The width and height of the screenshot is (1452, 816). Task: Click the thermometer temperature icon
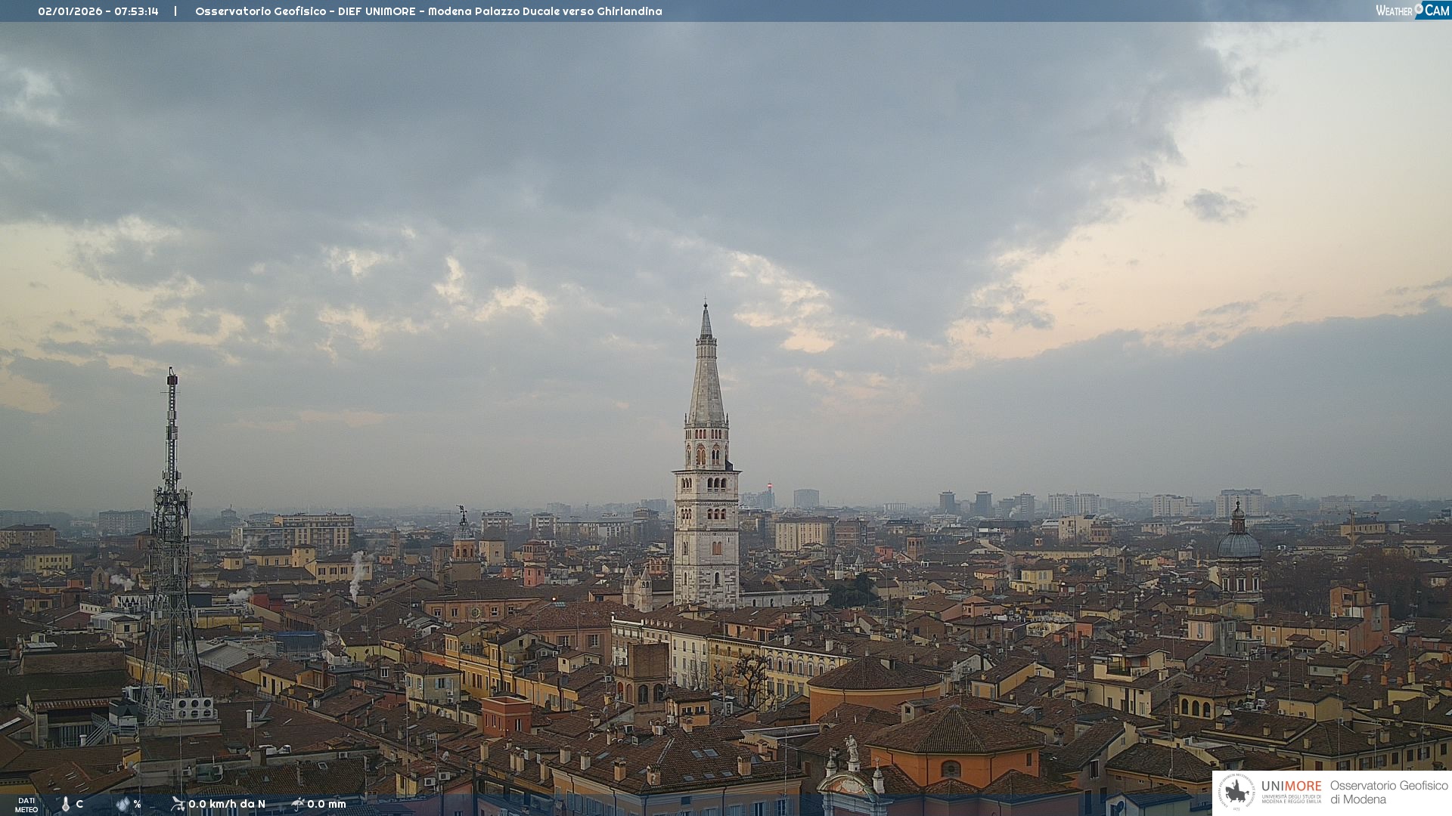click(66, 804)
